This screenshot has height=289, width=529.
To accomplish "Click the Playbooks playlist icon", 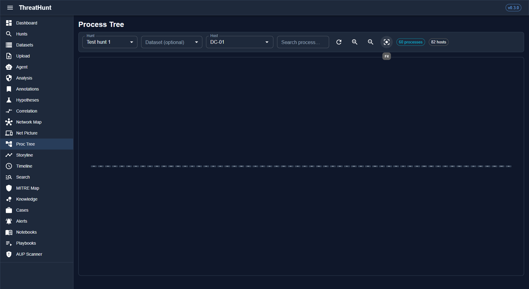I will click(x=9, y=243).
